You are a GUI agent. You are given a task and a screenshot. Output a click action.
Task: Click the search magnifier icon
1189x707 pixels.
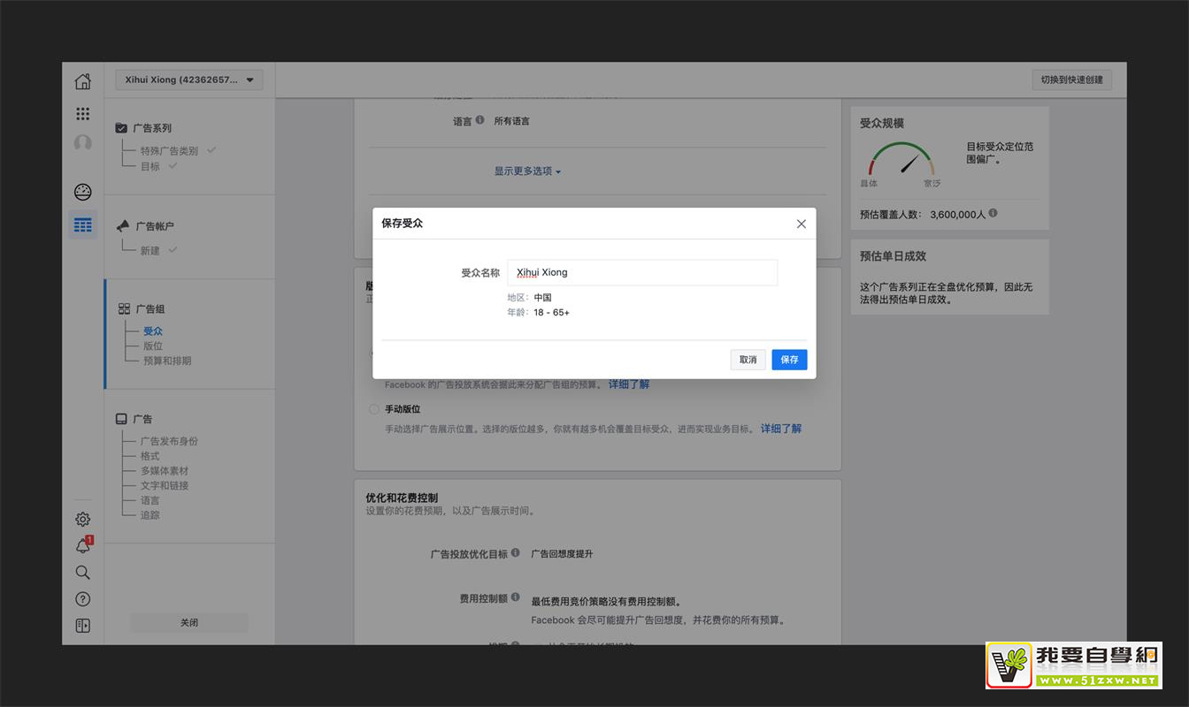[82, 573]
